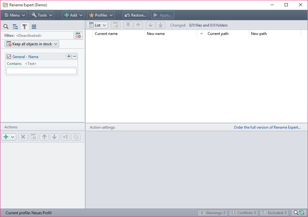
Task: Click the Apply... button
Action: (162, 15)
